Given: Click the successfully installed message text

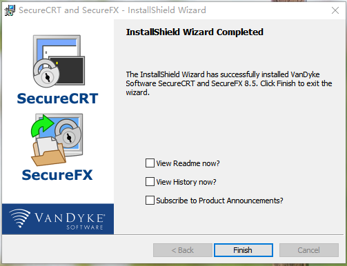Looking at the screenshot, I should (229, 83).
